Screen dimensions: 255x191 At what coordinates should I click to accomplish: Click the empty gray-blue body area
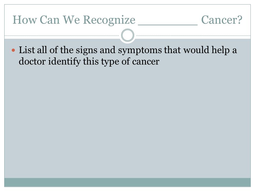pyautogui.click(x=127, y=122)
